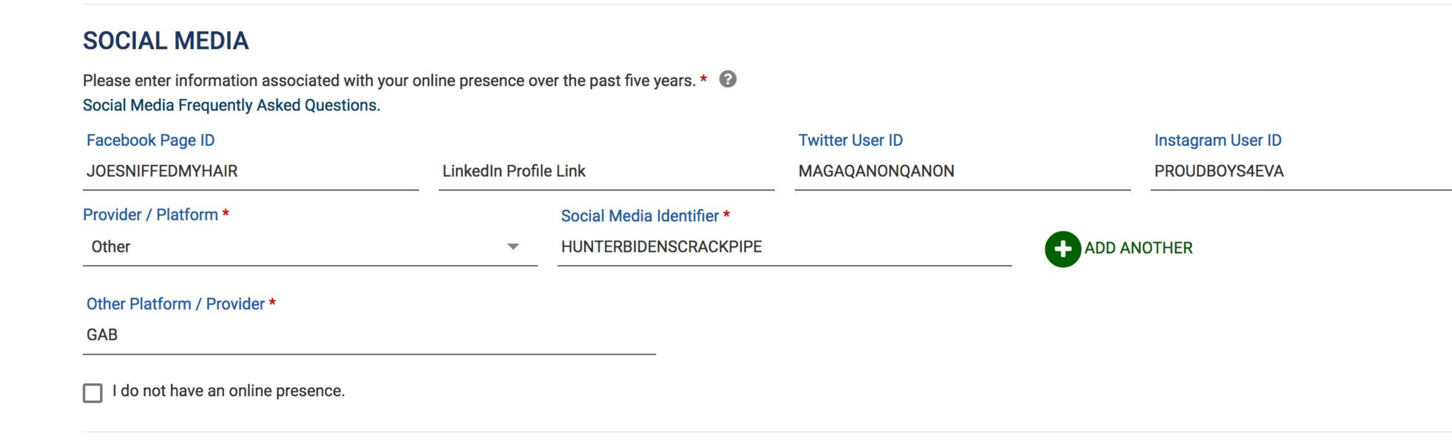Image resolution: width=1452 pixels, height=447 pixels.
Task: Click the help question mark icon
Action: [x=728, y=79]
